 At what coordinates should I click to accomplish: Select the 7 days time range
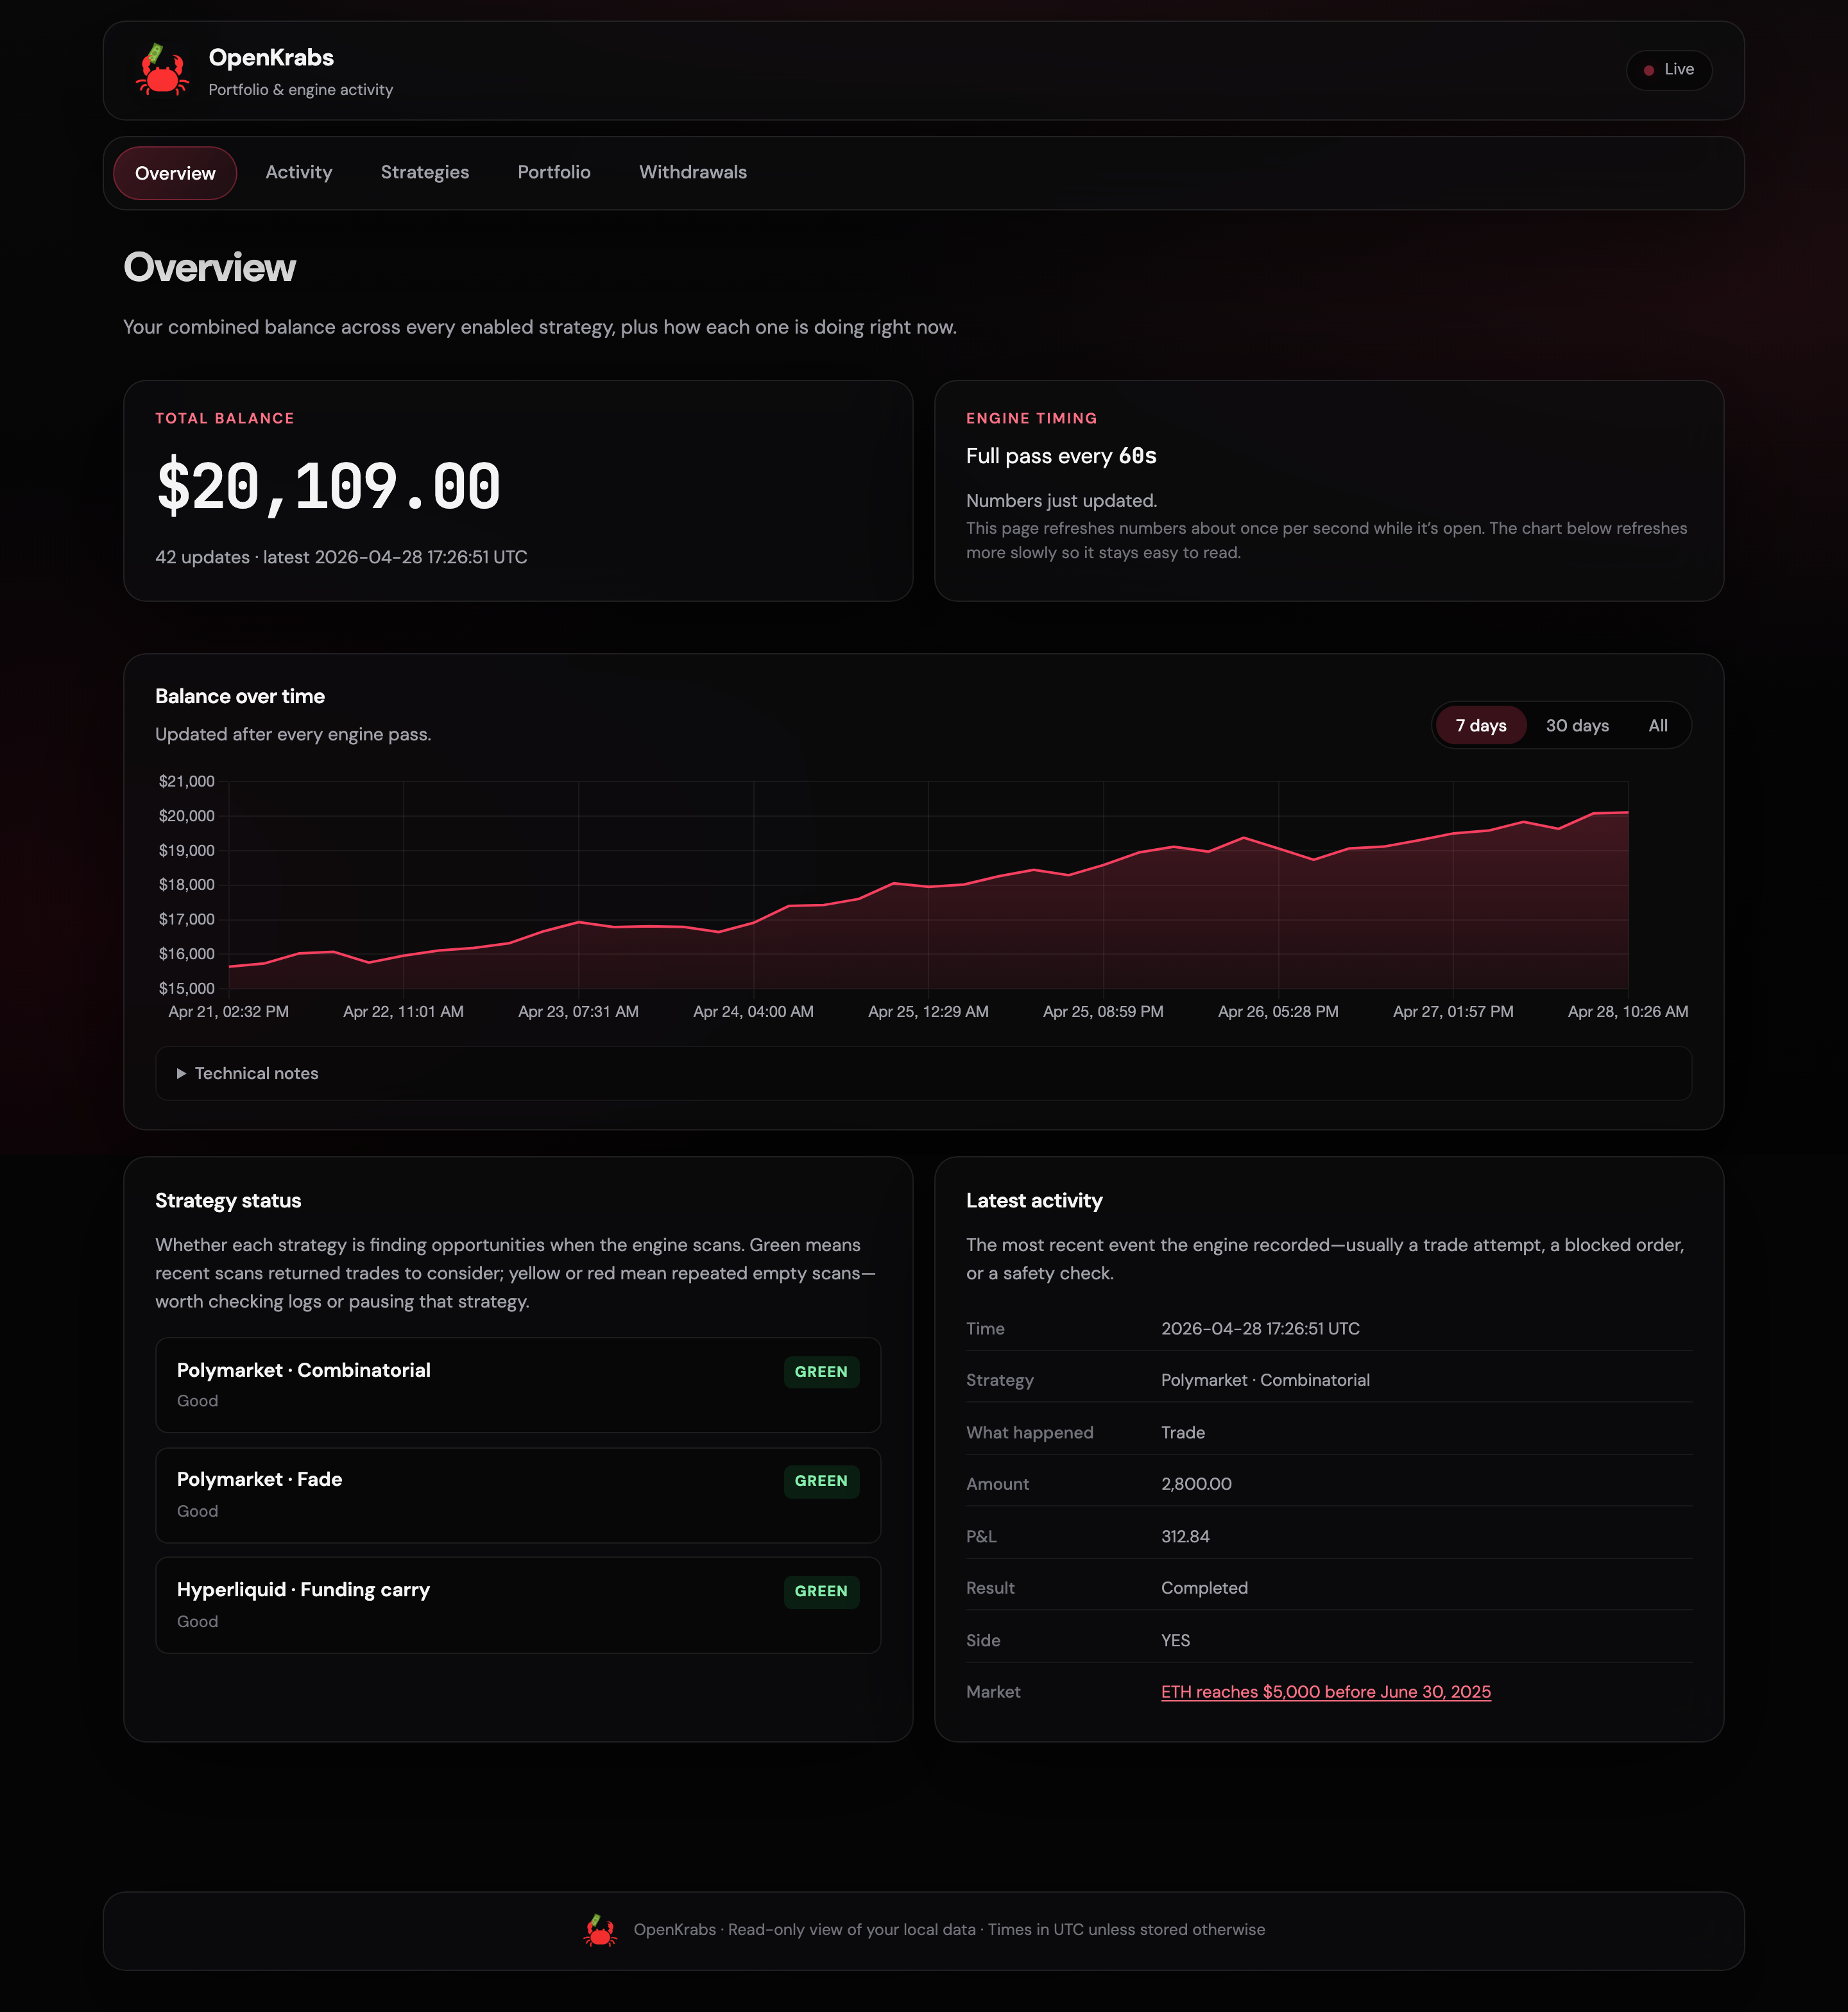1480,725
